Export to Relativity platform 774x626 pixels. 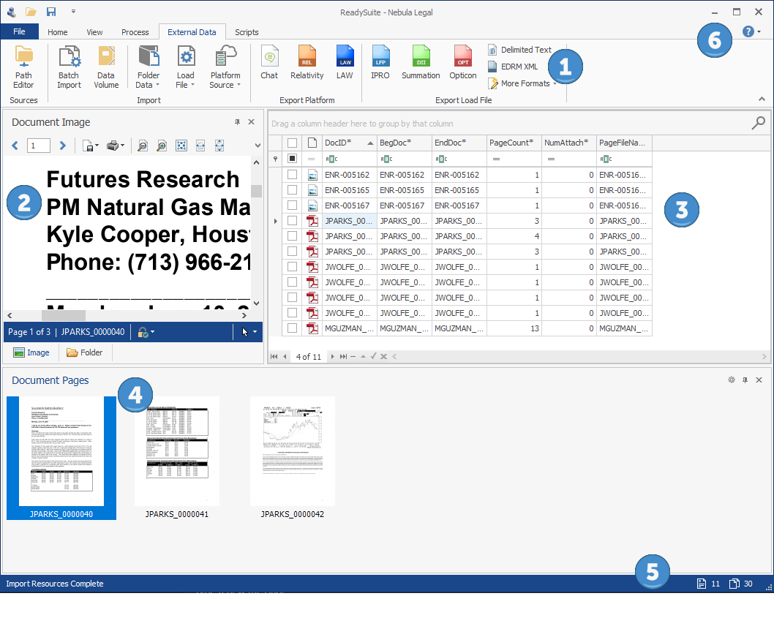pos(307,63)
